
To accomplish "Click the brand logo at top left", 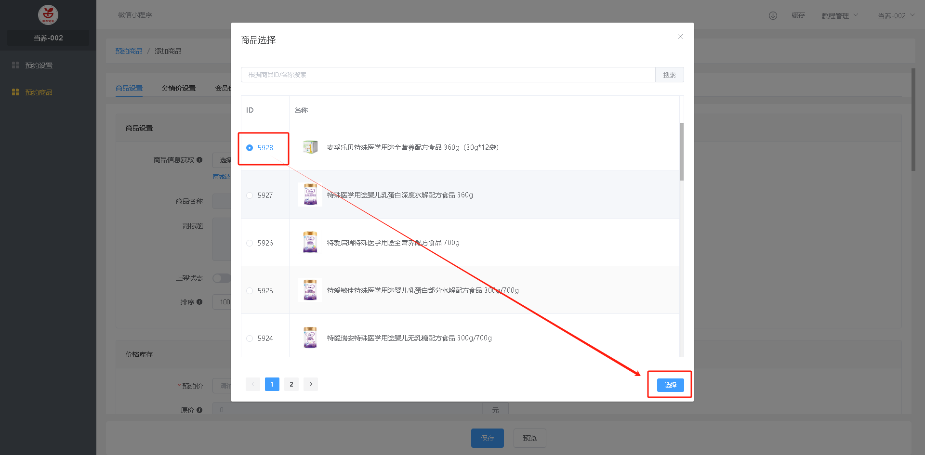I will pos(48,15).
